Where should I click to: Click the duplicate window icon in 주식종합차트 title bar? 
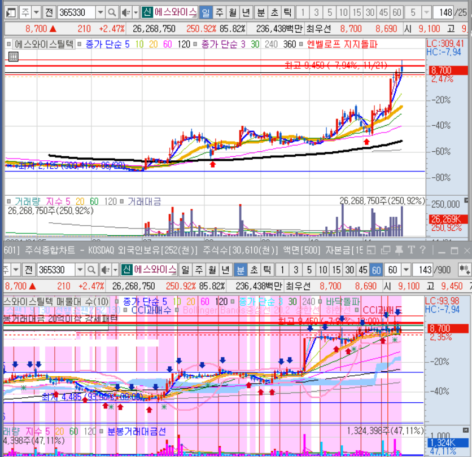click(x=386, y=250)
